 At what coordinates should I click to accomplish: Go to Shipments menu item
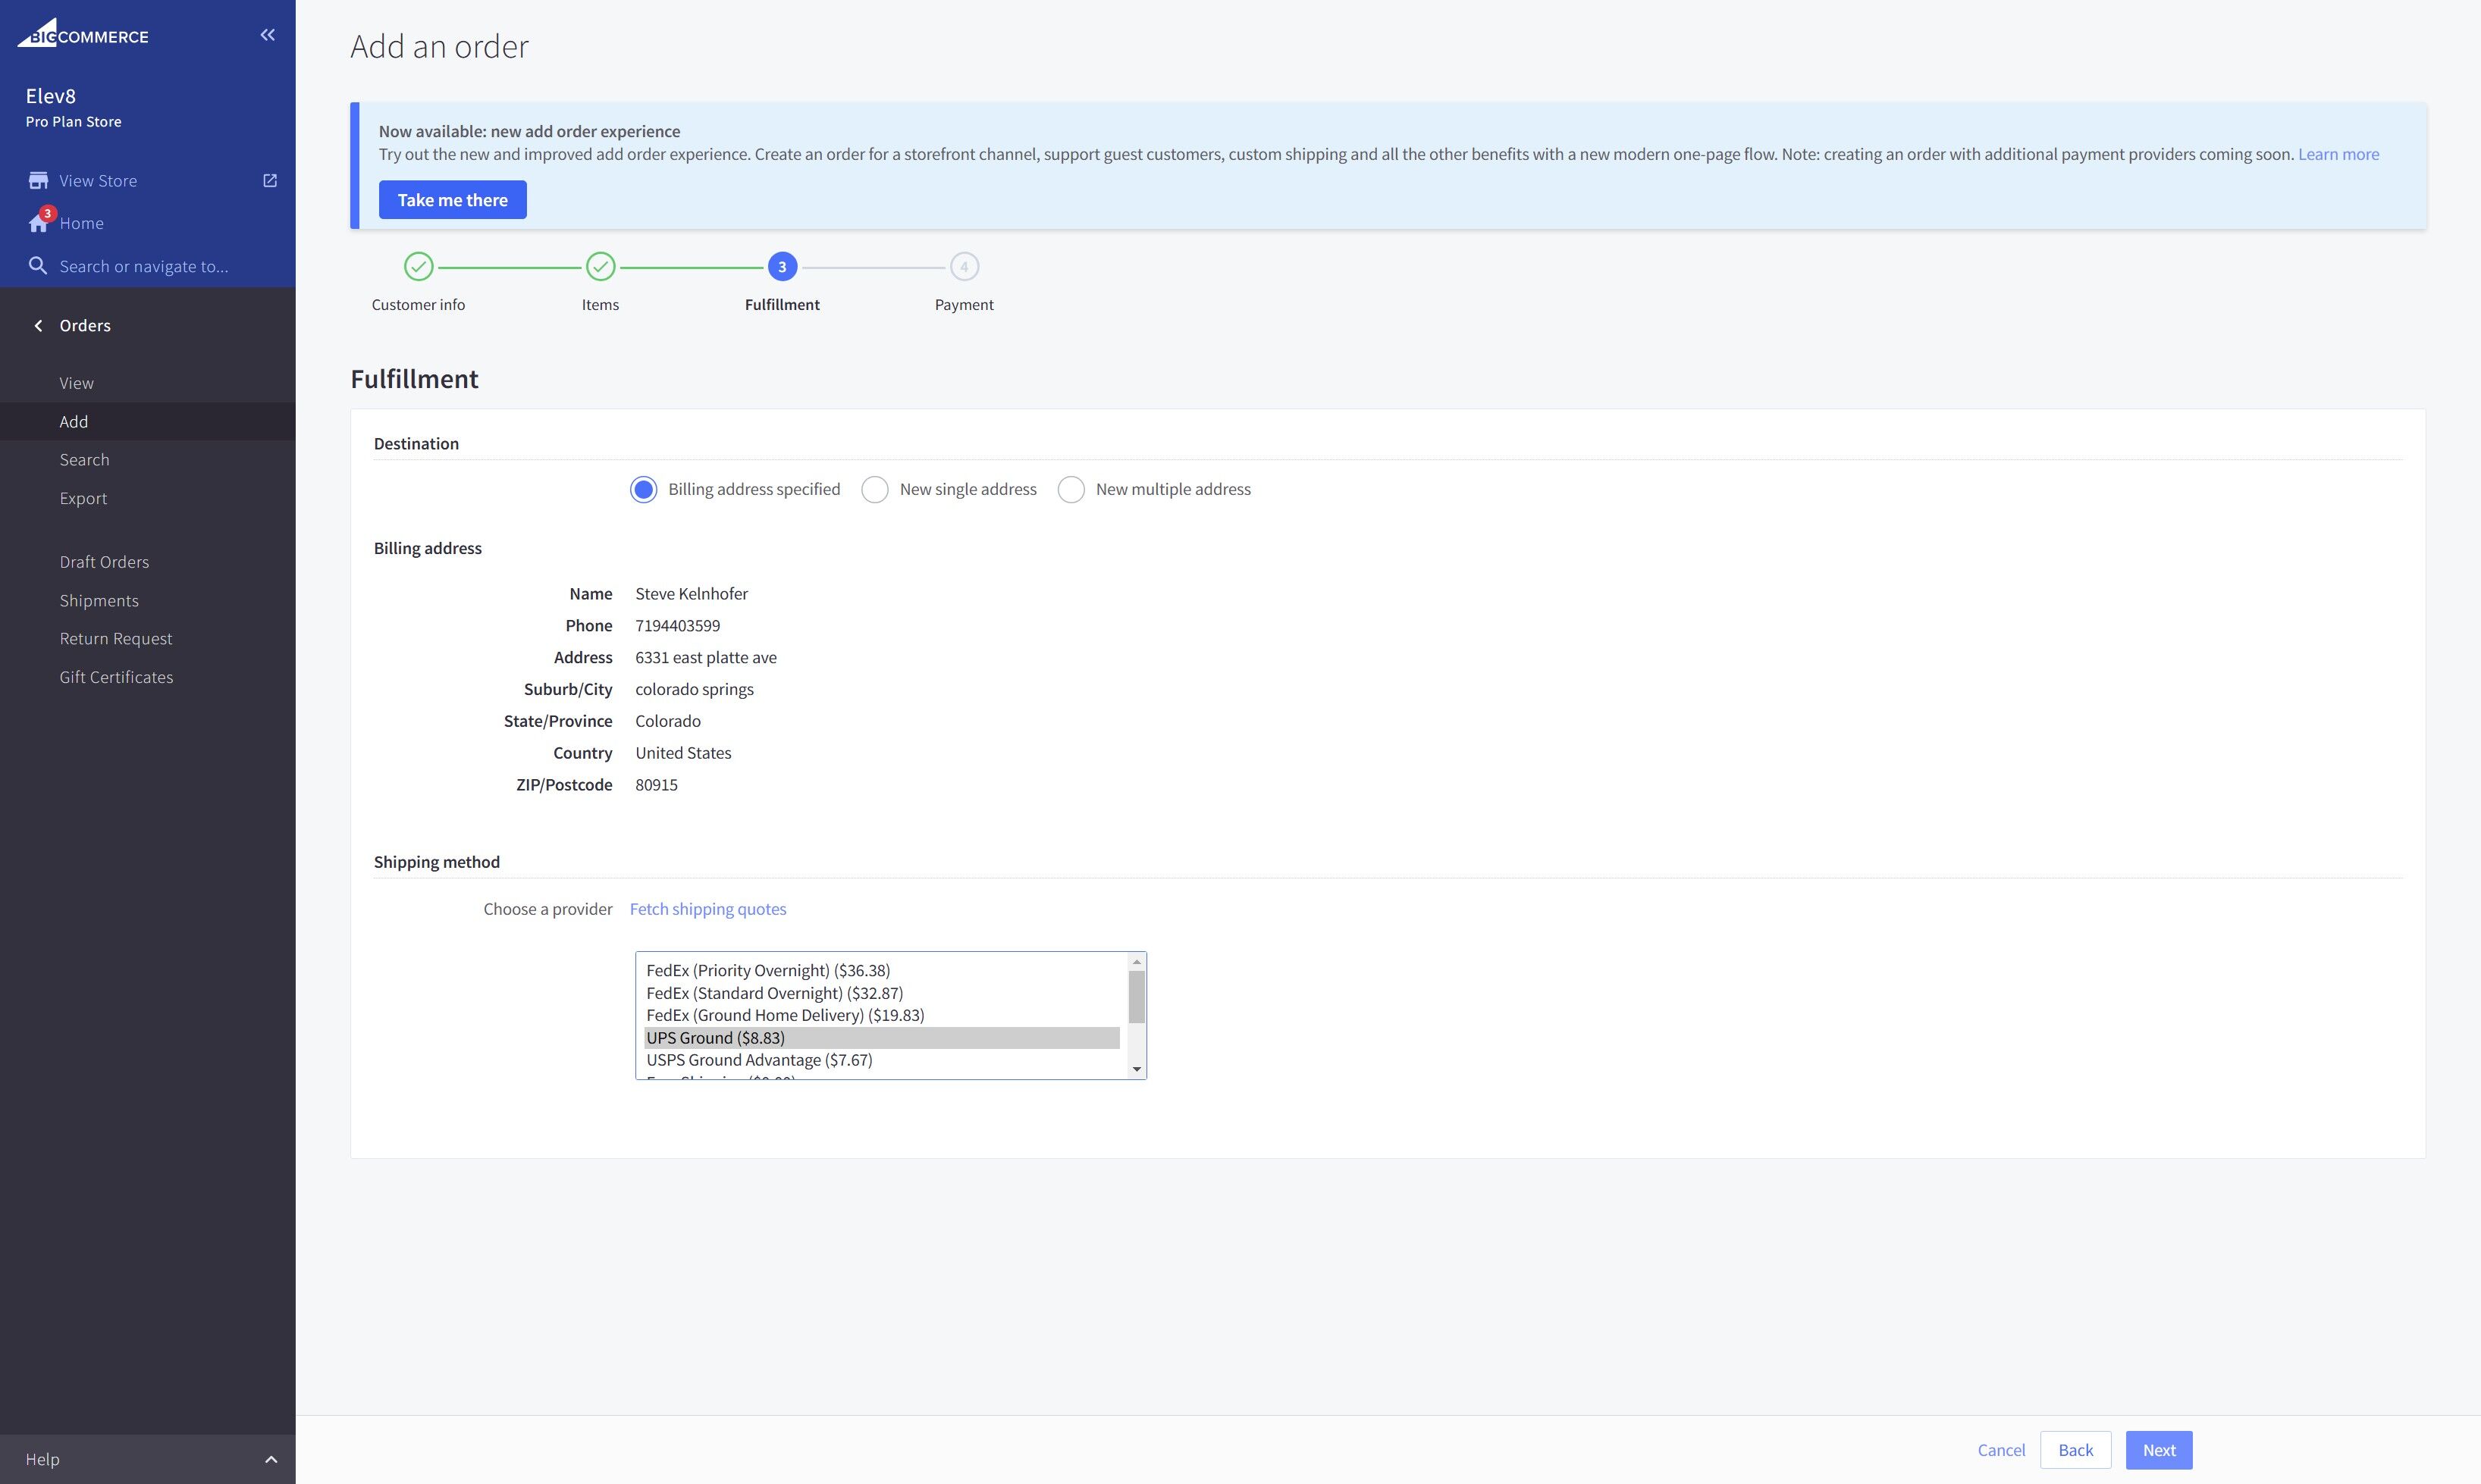(99, 601)
